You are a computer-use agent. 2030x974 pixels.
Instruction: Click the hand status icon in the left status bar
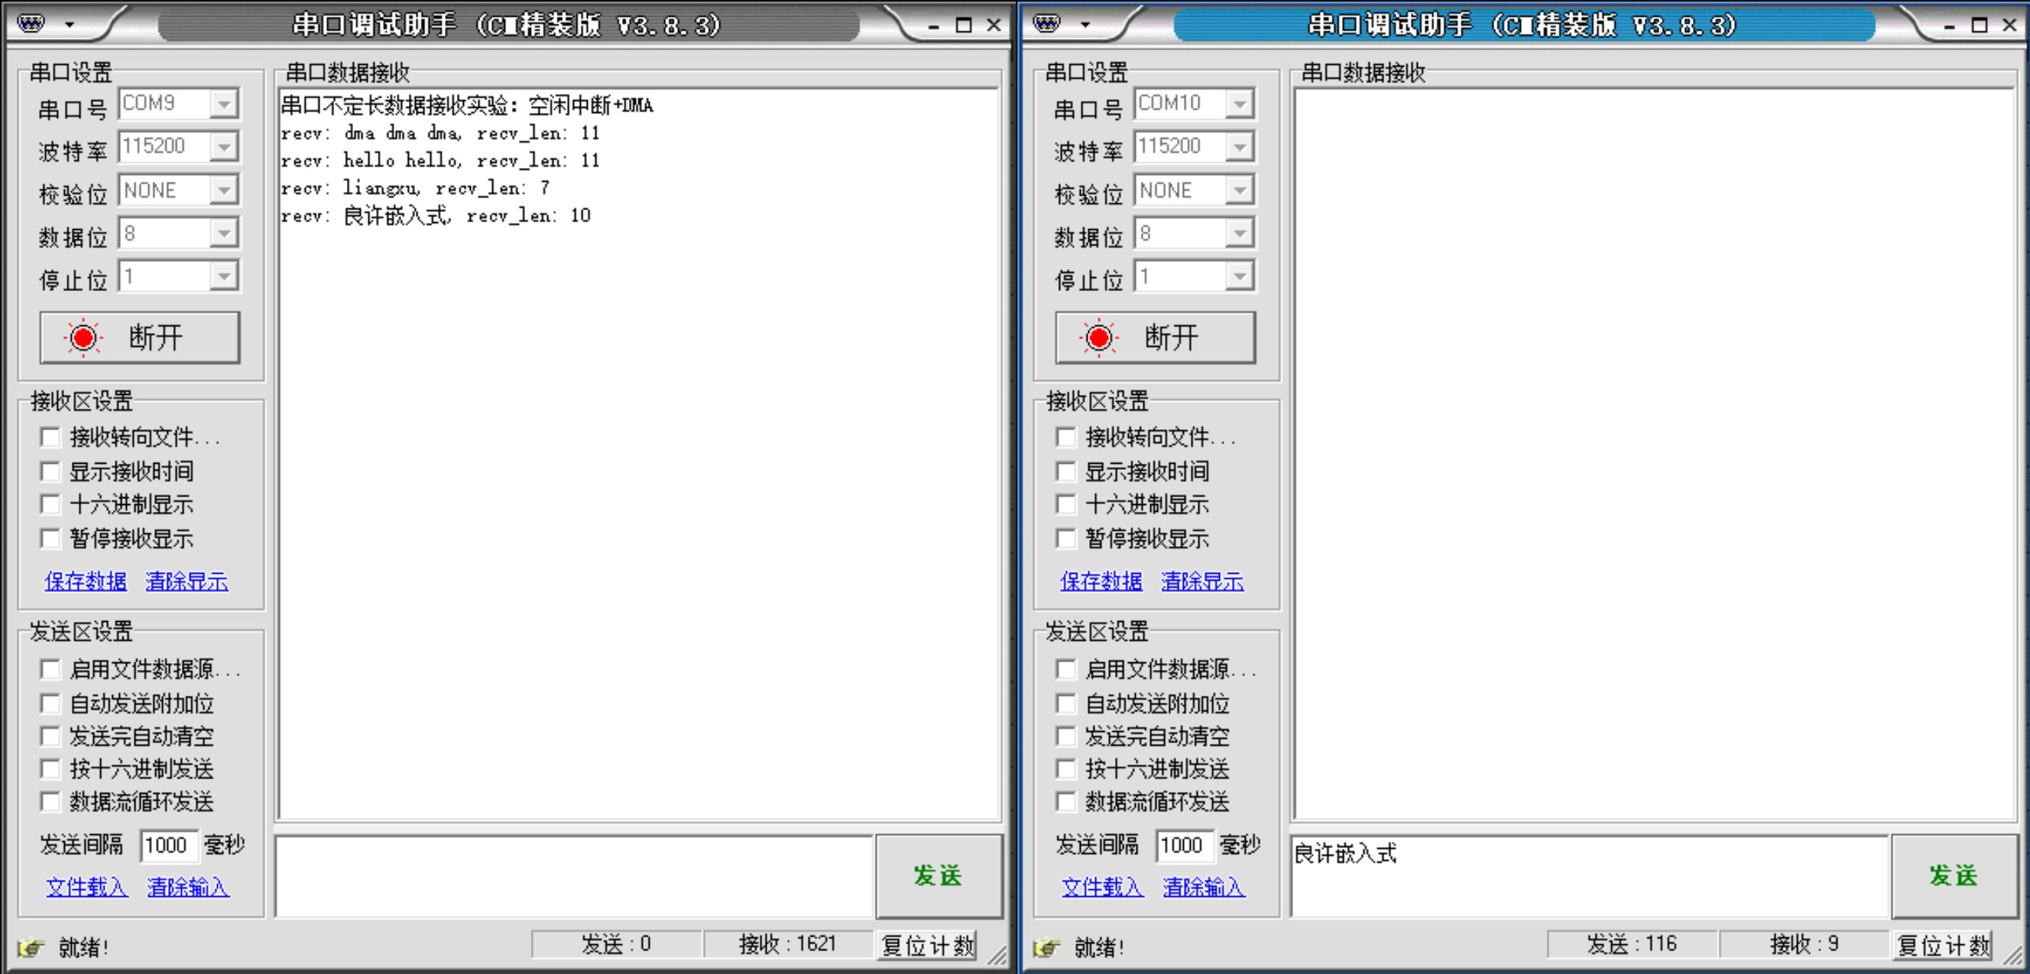point(31,946)
